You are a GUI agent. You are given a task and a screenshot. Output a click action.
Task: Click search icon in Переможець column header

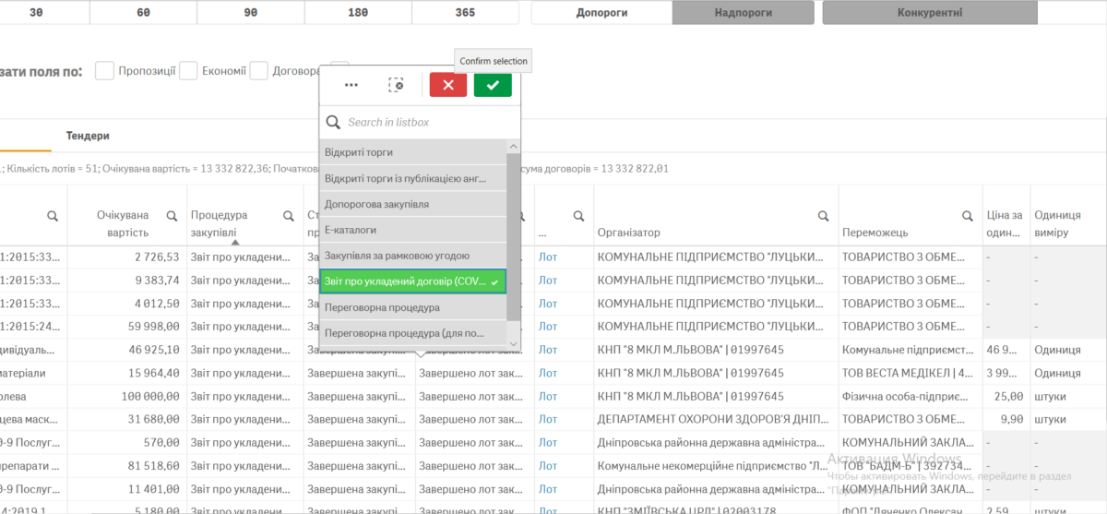pyautogui.click(x=967, y=216)
